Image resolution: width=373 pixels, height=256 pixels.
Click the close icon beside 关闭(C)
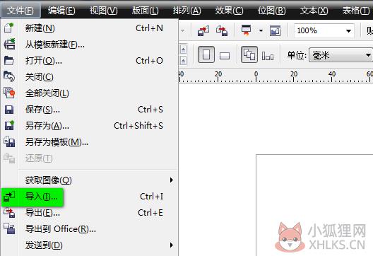[x=9, y=76]
